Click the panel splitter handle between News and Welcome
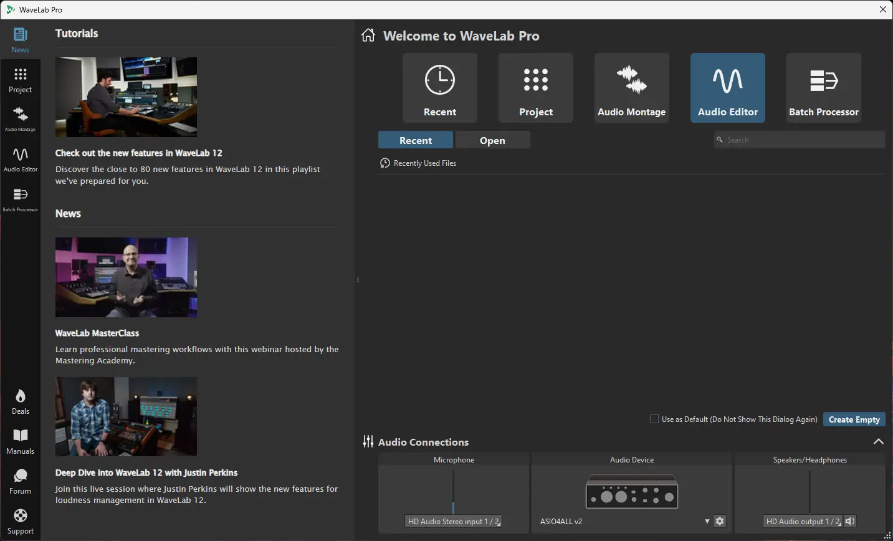Viewport: 893px width, 541px height. (x=358, y=280)
